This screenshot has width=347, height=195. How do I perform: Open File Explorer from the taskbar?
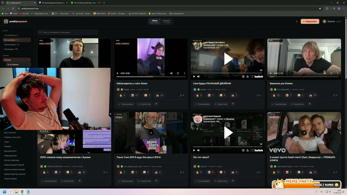(x=16, y=192)
